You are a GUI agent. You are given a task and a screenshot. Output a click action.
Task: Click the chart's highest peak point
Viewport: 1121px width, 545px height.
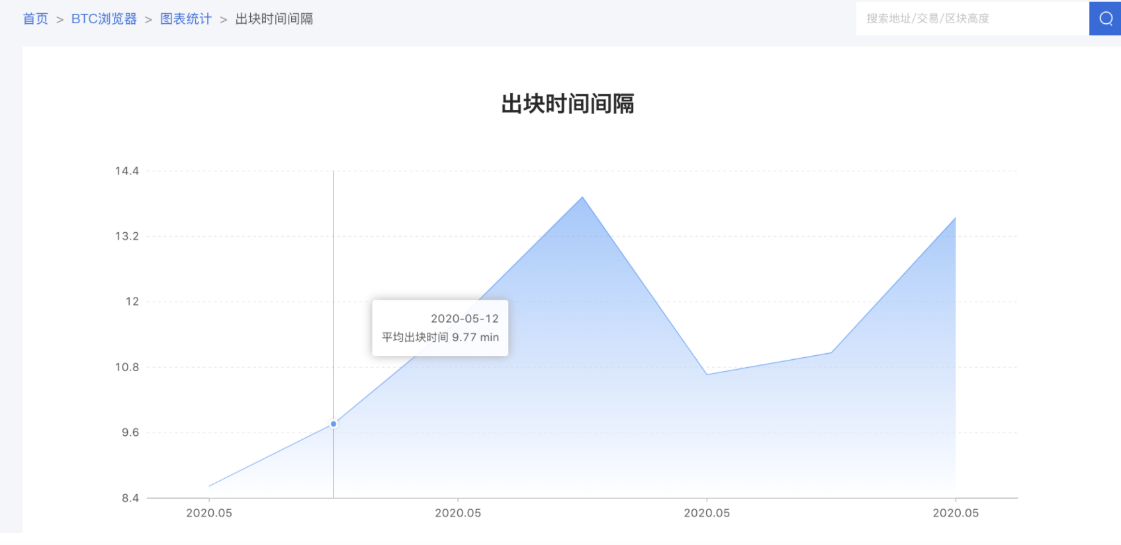point(582,197)
